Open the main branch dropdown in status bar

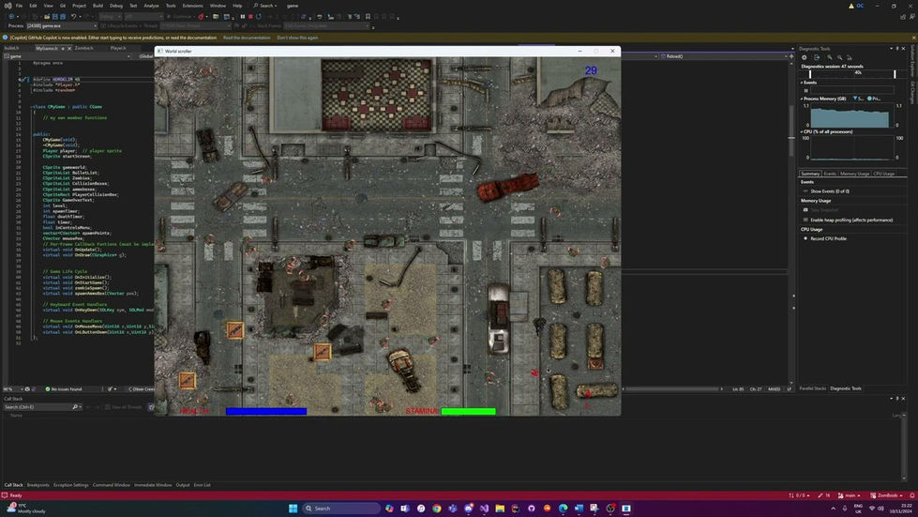850,495
